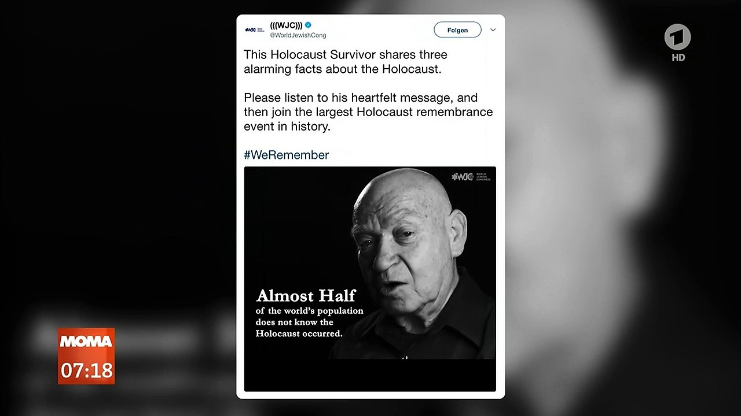Screen dimensions: 741x416
Task: Click the MOMA show logo
Action: (x=86, y=340)
